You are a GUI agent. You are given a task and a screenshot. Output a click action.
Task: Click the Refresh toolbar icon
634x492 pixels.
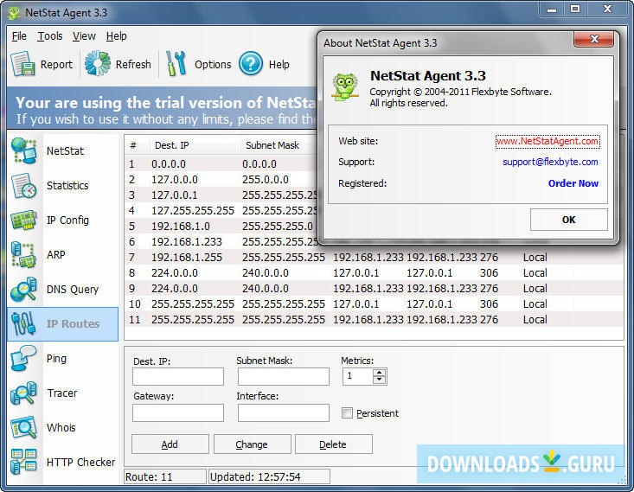coord(98,63)
